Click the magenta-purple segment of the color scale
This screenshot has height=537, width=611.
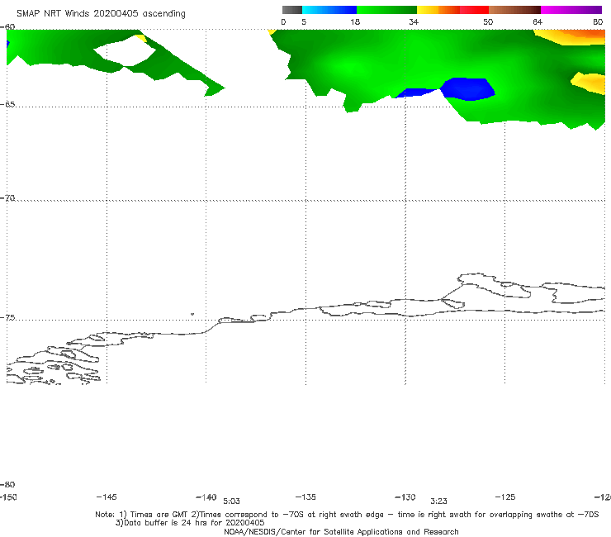571,10
